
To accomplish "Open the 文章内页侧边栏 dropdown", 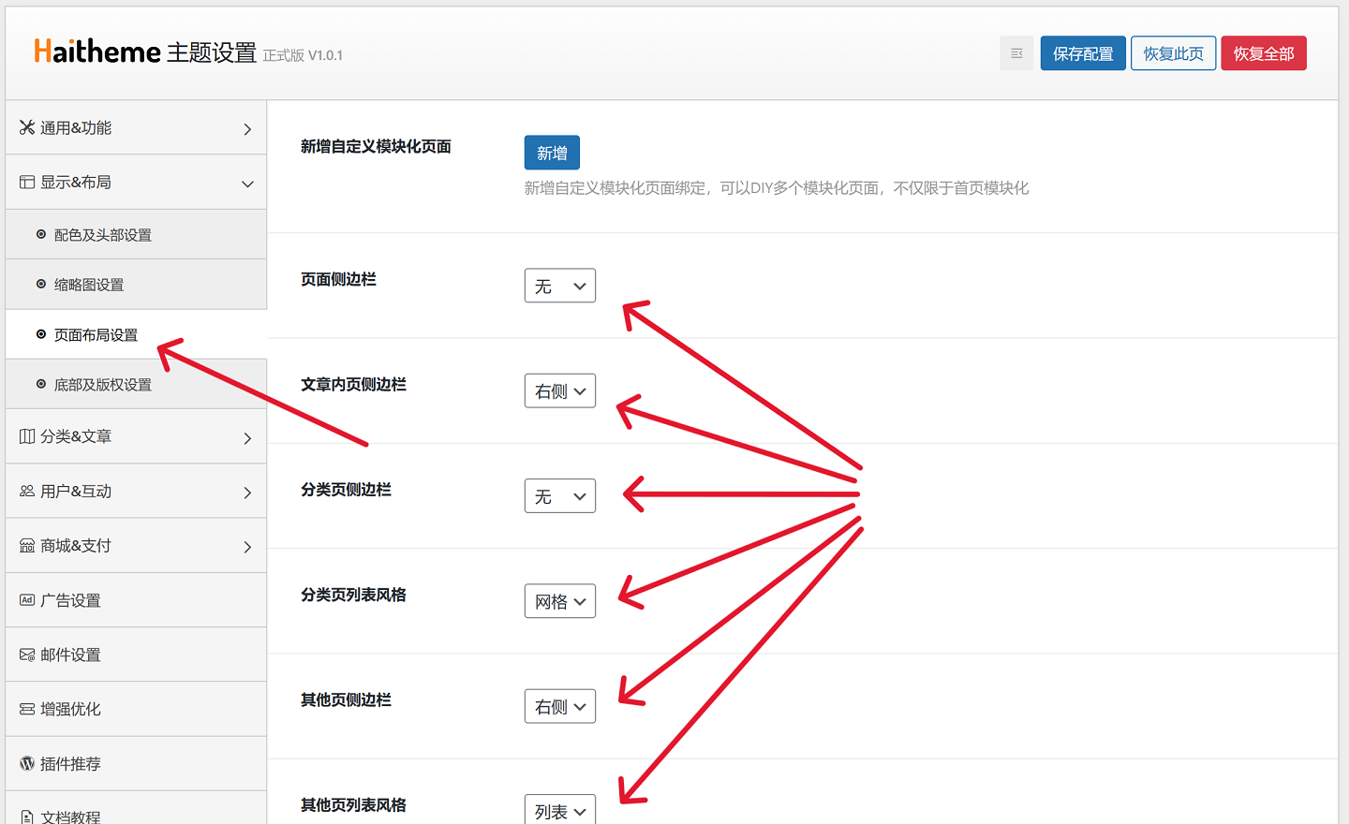I will pyautogui.click(x=560, y=390).
